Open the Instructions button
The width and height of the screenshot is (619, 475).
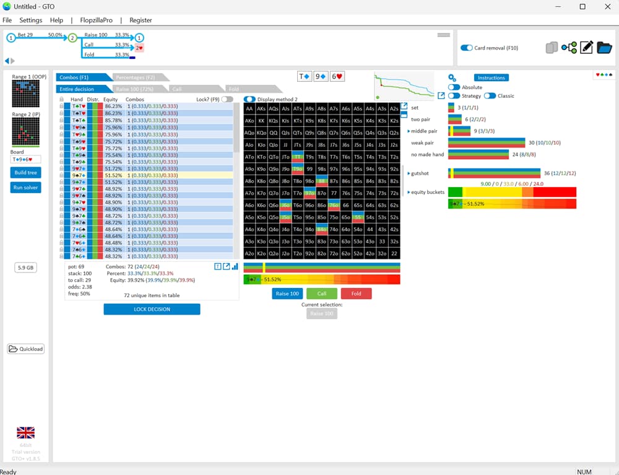[x=491, y=78]
